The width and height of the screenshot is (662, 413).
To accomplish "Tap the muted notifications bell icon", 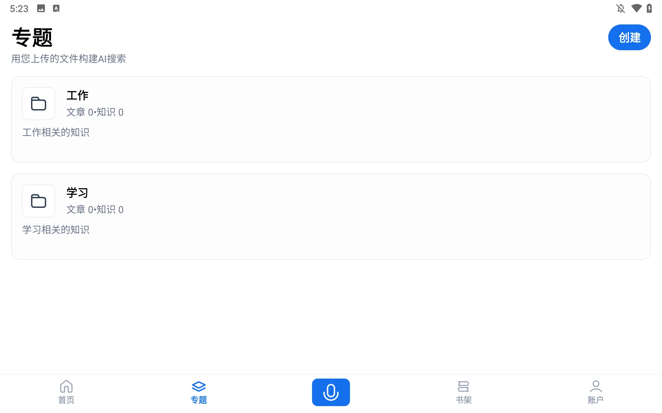I will 621,9.
